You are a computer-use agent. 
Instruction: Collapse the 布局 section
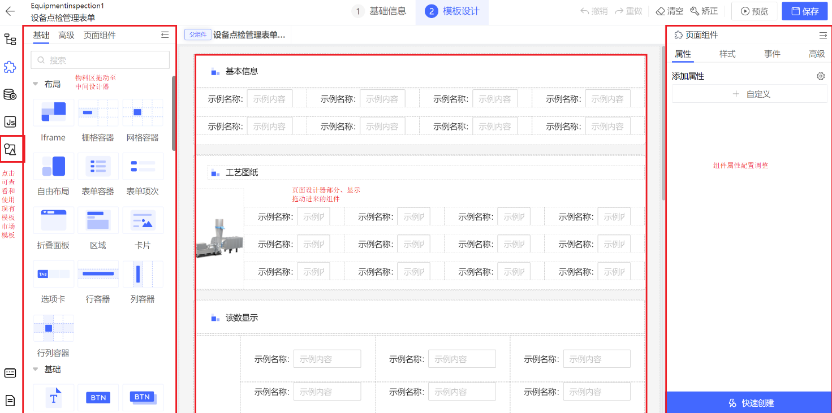click(36, 84)
